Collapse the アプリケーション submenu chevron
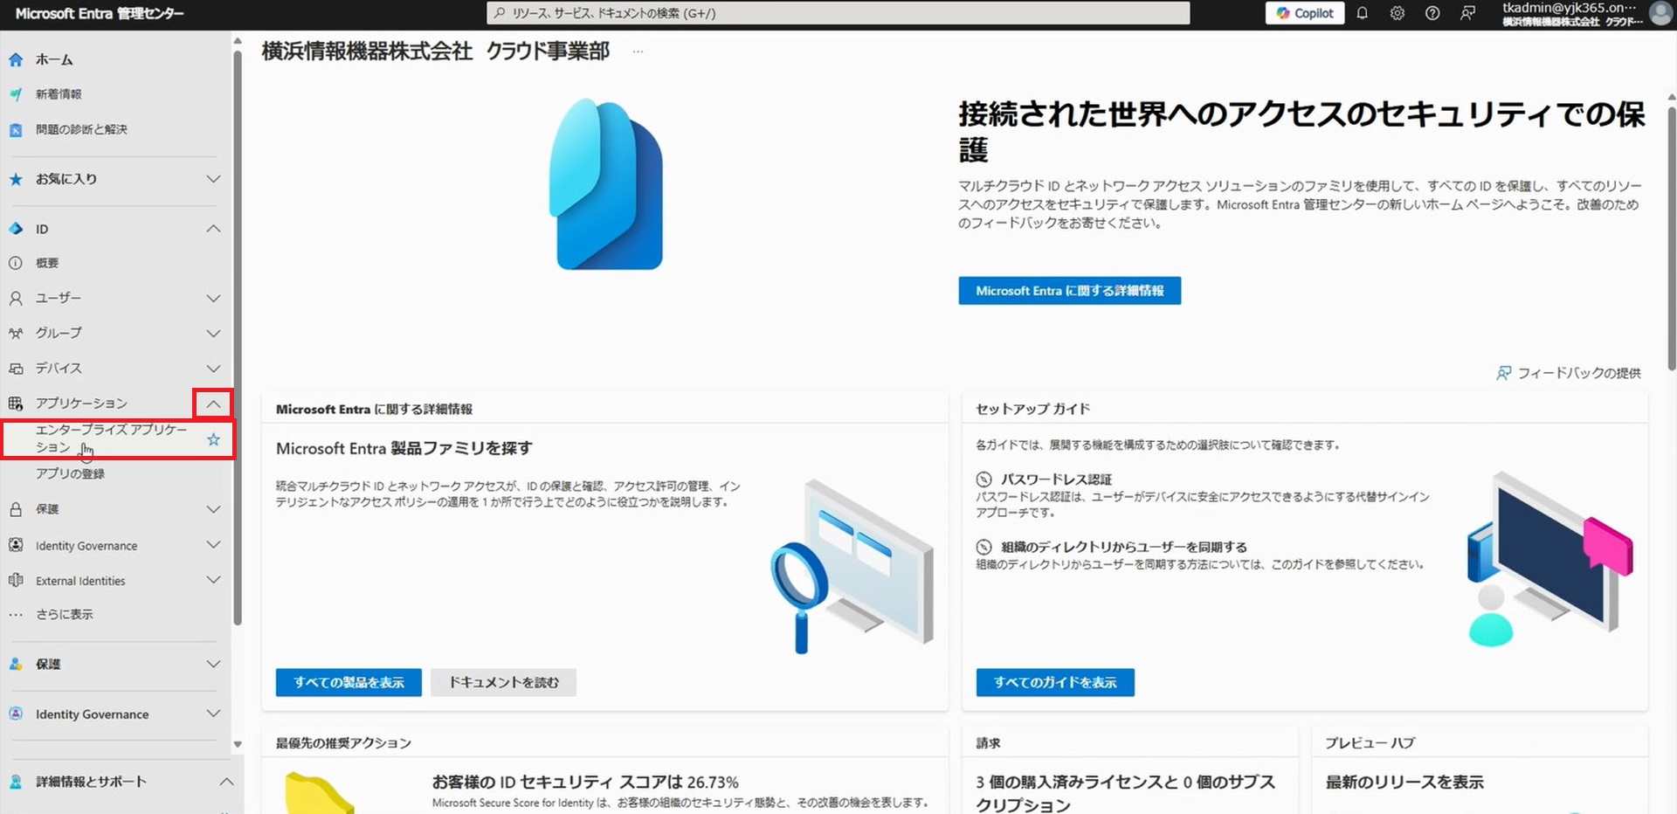 [213, 404]
